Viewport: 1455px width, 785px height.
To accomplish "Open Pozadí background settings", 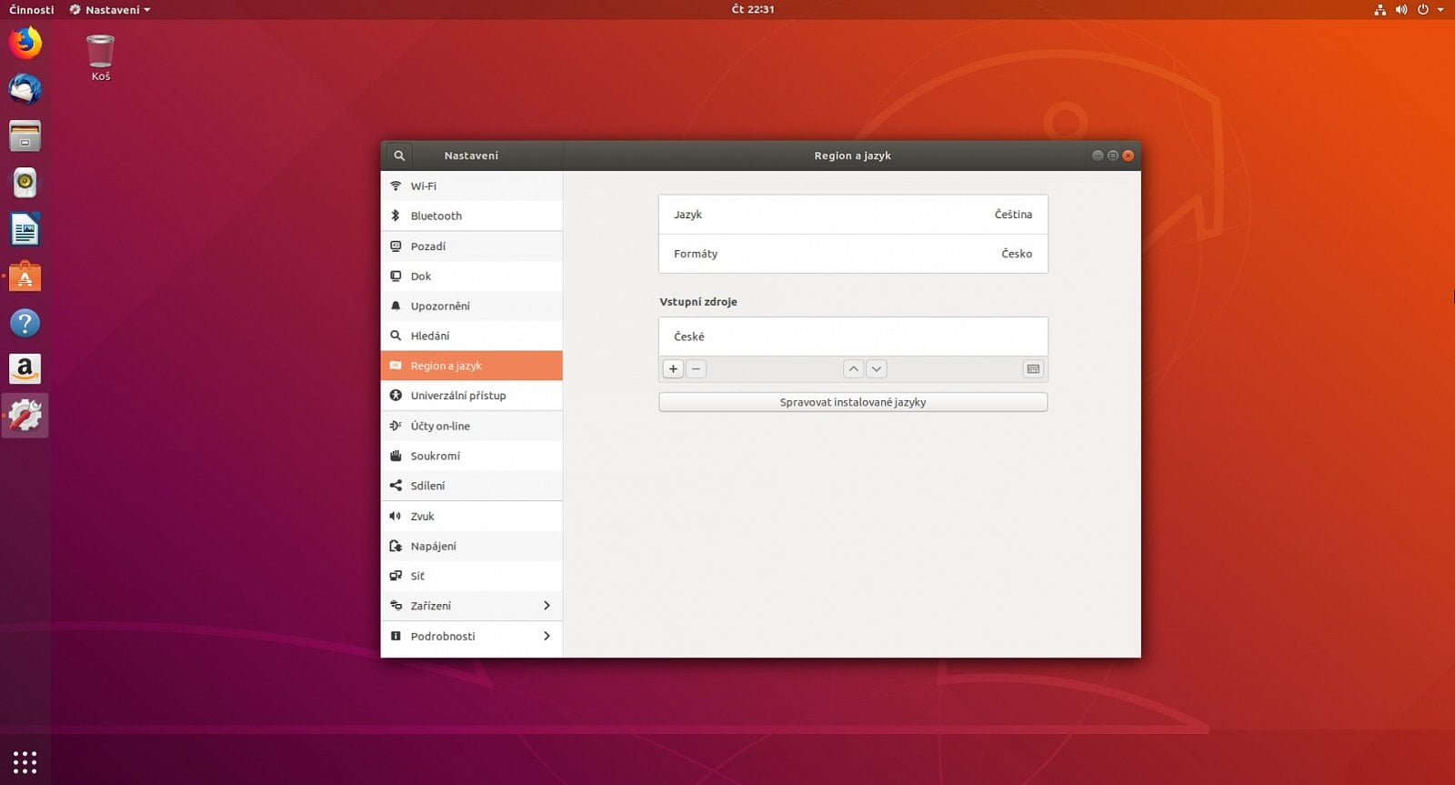I will (x=471, y=246).
